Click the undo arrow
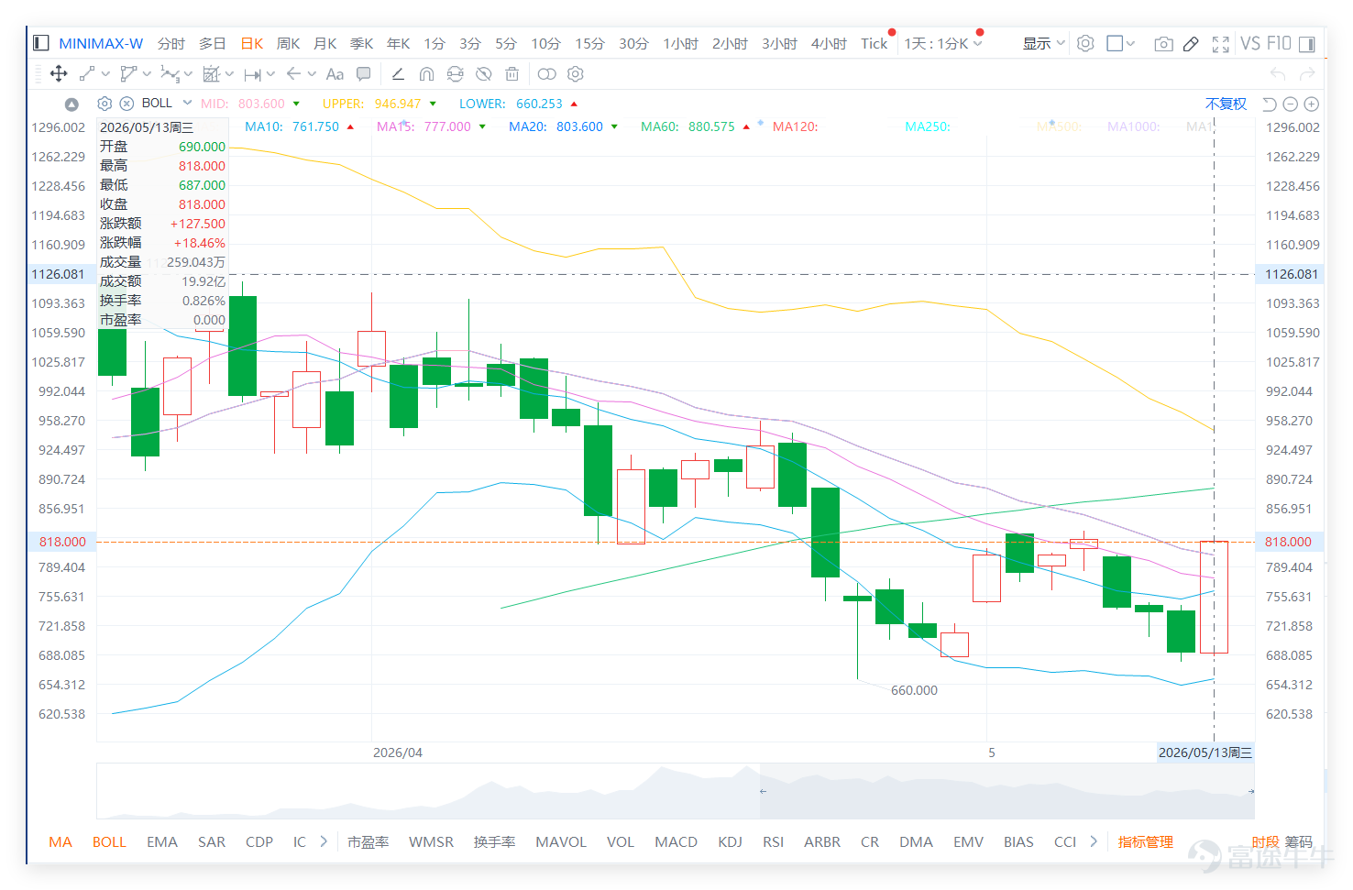The width and height of the screenshot is (1353, 890). pyautogui.click(x=1278, y=74)
